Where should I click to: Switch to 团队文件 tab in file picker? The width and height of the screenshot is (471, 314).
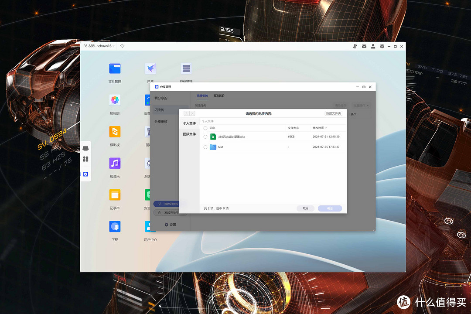click(x=189, y=134)
